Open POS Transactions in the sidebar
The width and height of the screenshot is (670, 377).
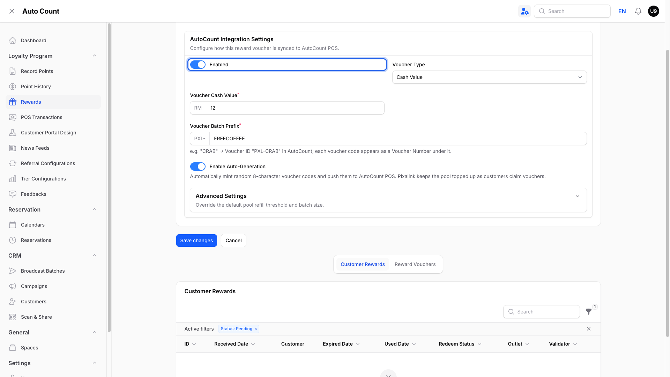[x=53, y=117]
